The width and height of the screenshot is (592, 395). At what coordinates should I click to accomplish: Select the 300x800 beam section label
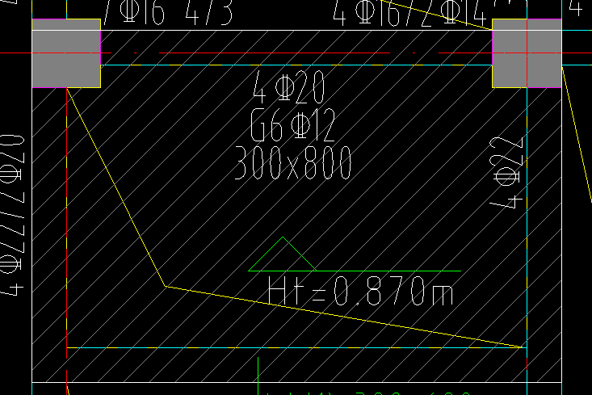293,163
